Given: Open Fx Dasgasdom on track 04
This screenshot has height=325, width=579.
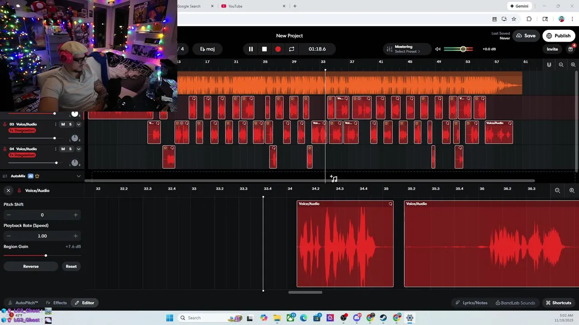Looking at the screenshot, I should pyautogui.click(x=22, y=155).
